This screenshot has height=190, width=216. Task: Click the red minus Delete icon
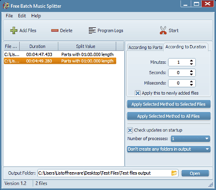[x=55, y=30]
